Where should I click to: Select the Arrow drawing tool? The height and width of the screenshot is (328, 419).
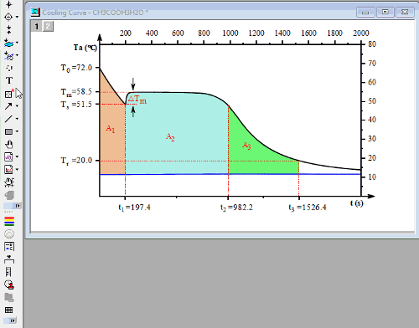(8, 106)
